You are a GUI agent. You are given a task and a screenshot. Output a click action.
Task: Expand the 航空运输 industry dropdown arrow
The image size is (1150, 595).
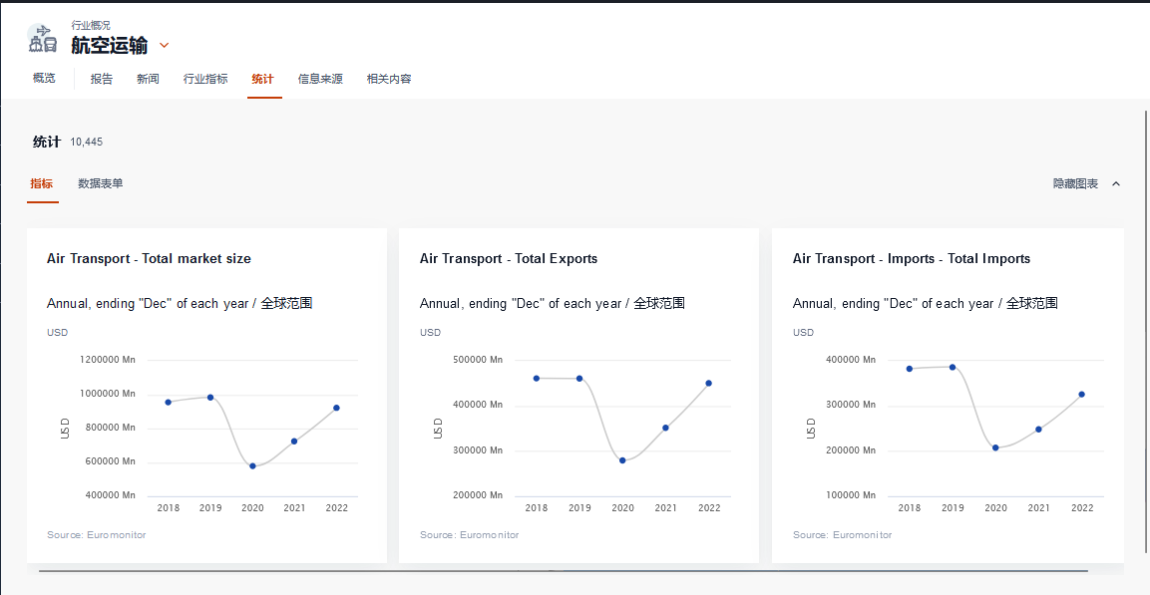pyautogui.click(x=165, y=45)
